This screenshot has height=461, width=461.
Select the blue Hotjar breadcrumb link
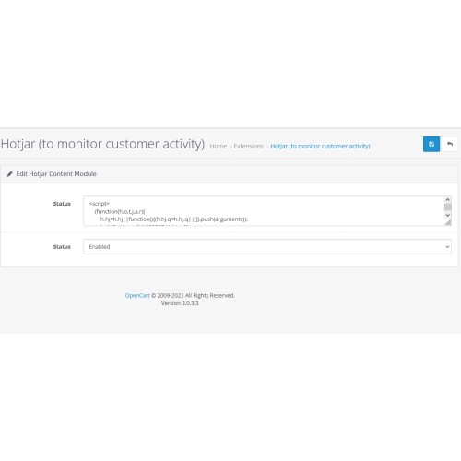[320, 146]
